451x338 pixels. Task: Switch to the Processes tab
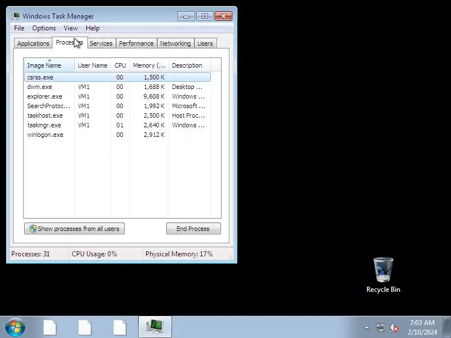[x=69, y=43]
